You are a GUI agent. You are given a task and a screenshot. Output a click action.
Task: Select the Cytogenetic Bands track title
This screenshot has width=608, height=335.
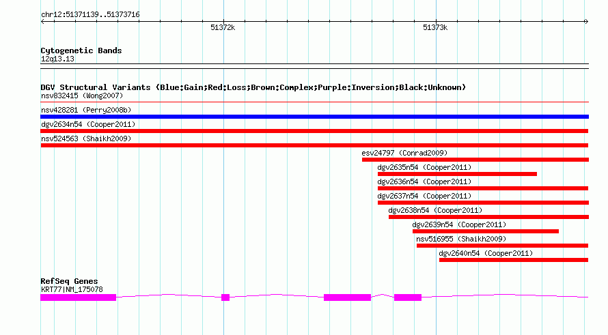(81, 50)
